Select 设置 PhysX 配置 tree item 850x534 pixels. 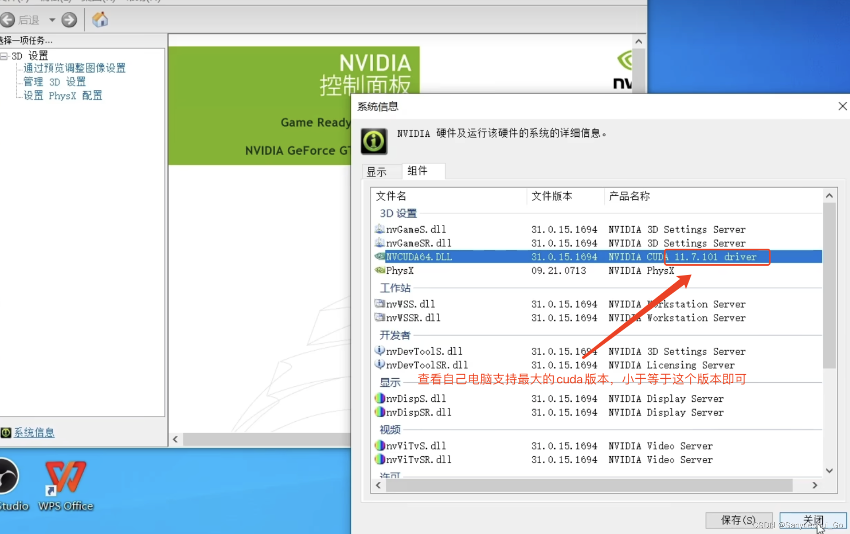pyautogui.click(x=63, y=95)
